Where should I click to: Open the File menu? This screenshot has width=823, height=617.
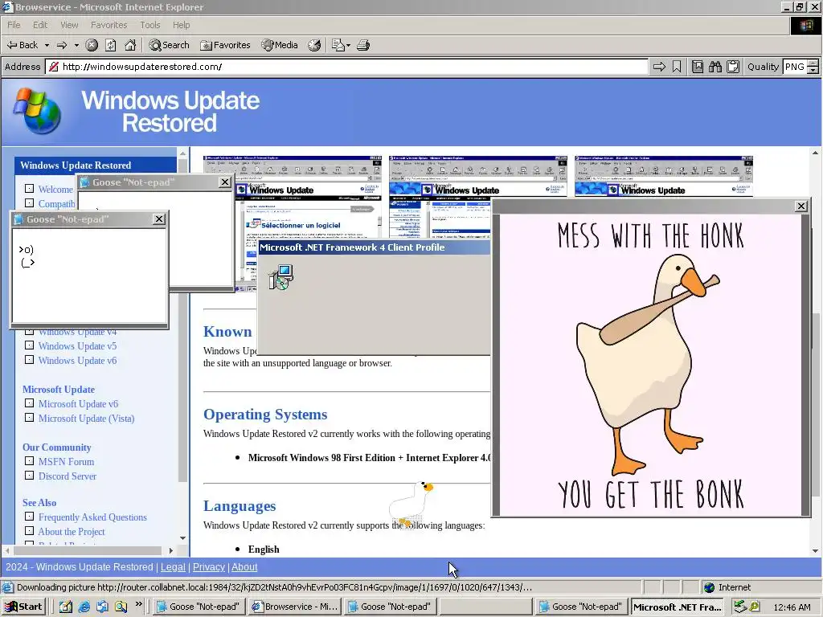click(x=14, y=25)
